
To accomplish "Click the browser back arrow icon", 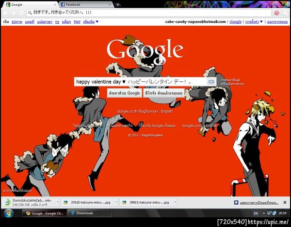I will click(5, 13).
